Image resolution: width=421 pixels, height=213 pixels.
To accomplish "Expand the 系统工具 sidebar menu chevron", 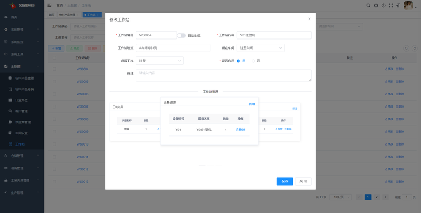I will pos(38,54).
